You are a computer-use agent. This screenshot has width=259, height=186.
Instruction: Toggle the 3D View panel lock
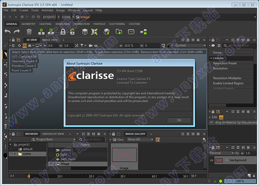[13, 40]
